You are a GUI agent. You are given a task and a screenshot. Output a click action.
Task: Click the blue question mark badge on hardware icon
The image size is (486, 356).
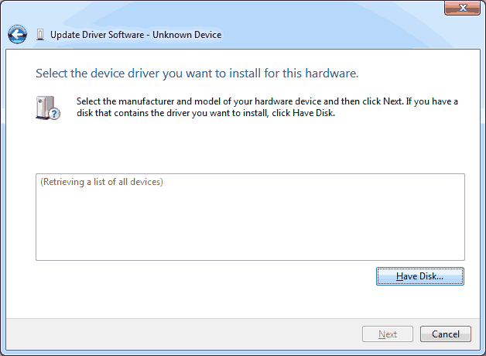pyautogui.click(x=54, y=114)
